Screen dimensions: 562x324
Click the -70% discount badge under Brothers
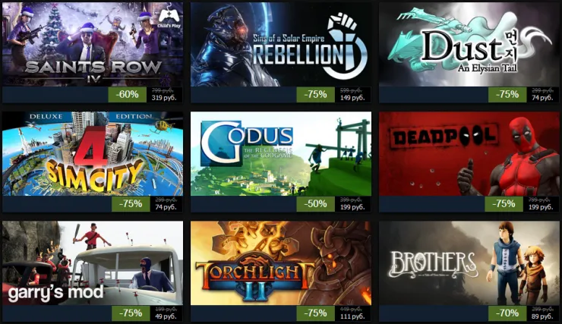507,313
